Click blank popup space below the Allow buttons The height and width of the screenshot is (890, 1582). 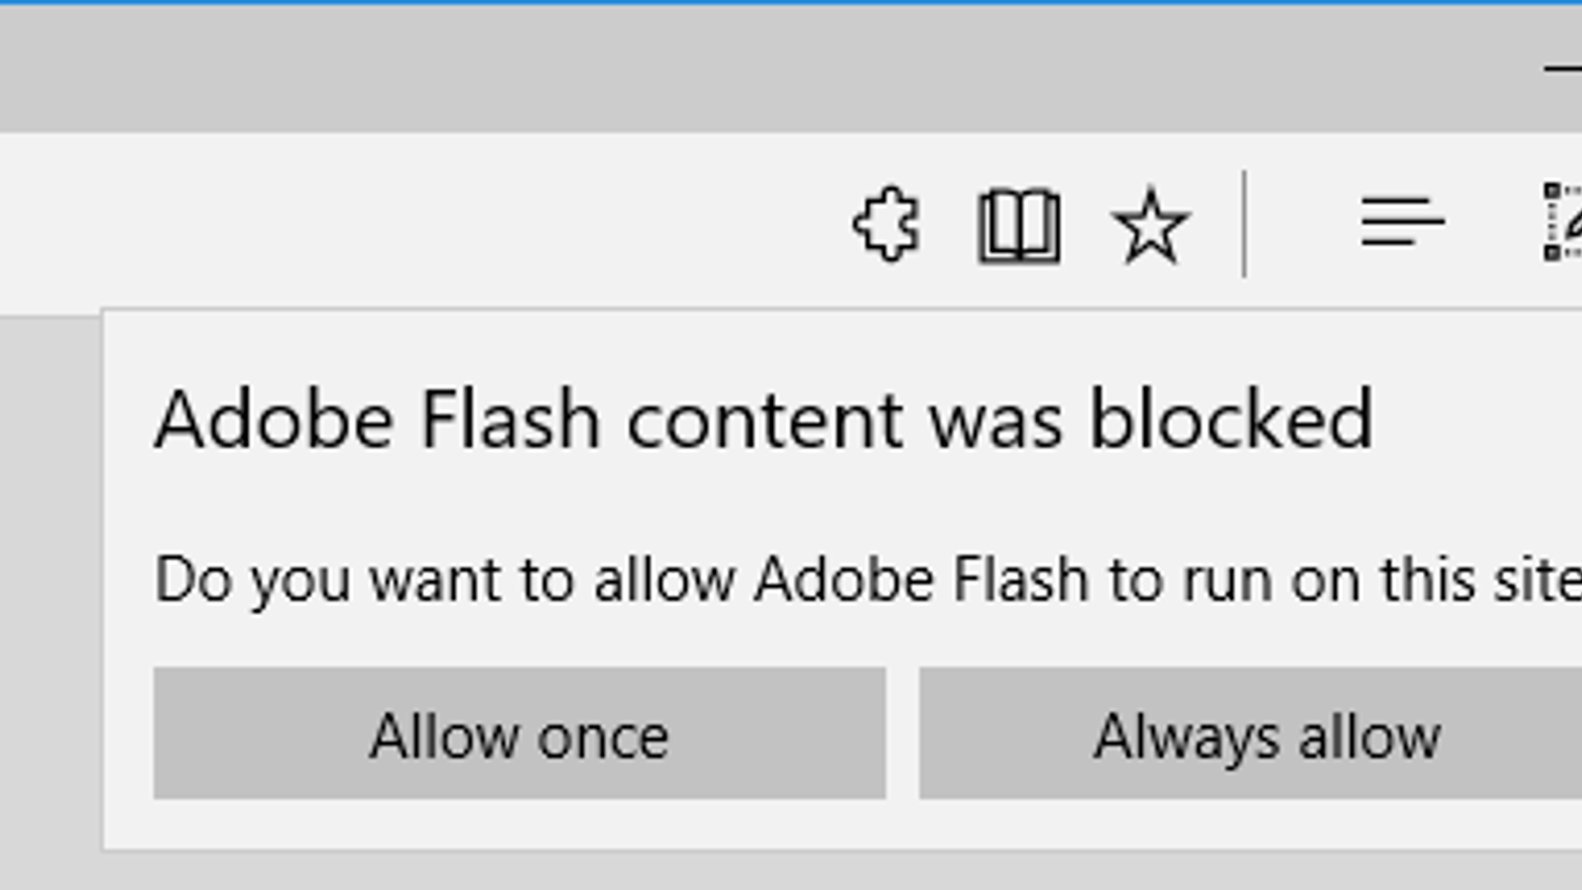coord(791,823)
